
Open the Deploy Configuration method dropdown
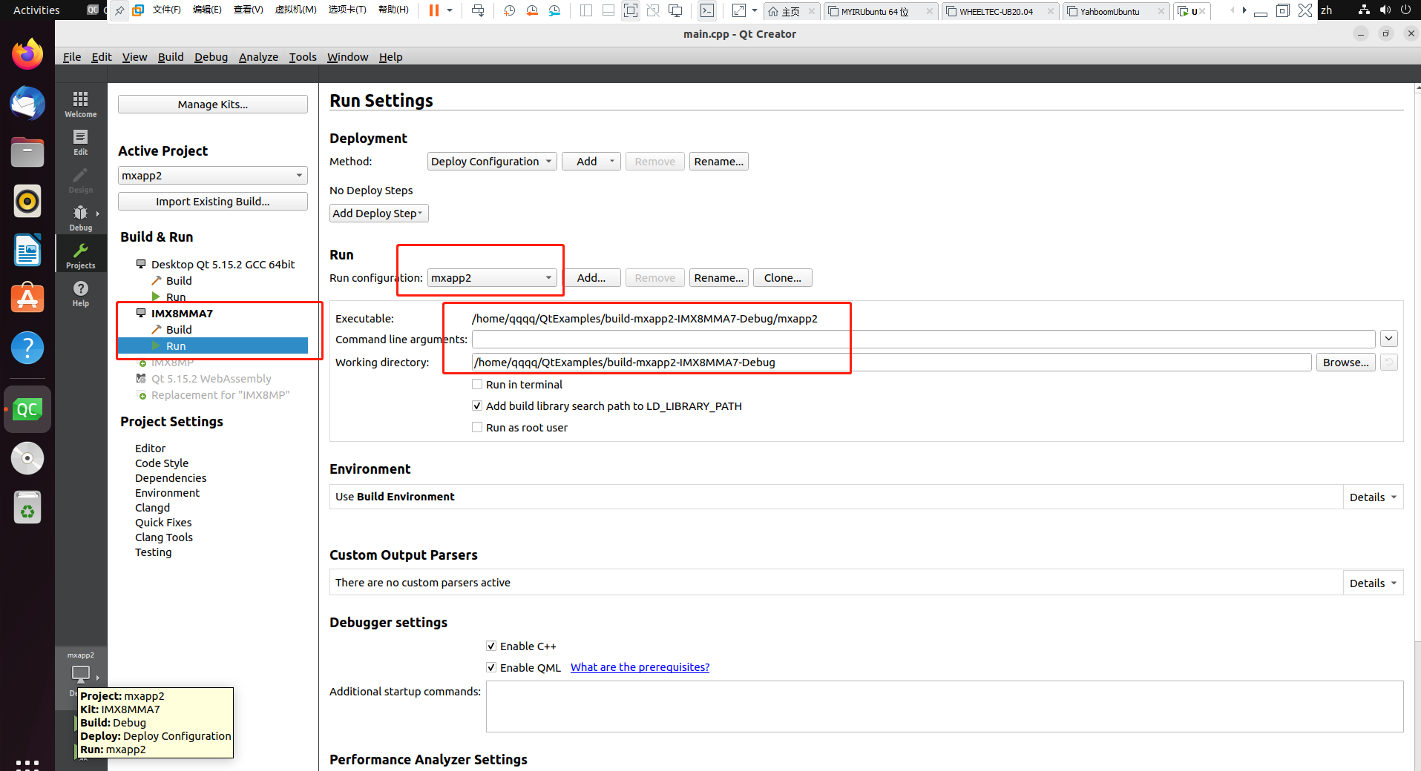coord(492,162)
